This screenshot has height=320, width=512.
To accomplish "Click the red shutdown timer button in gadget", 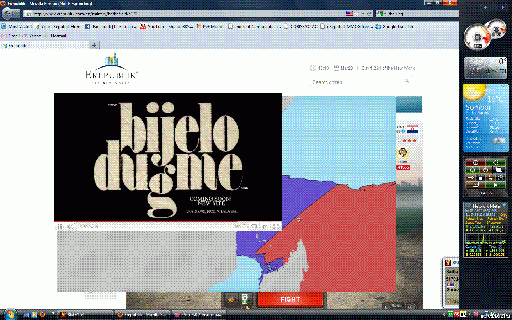I will coord(475,162).
